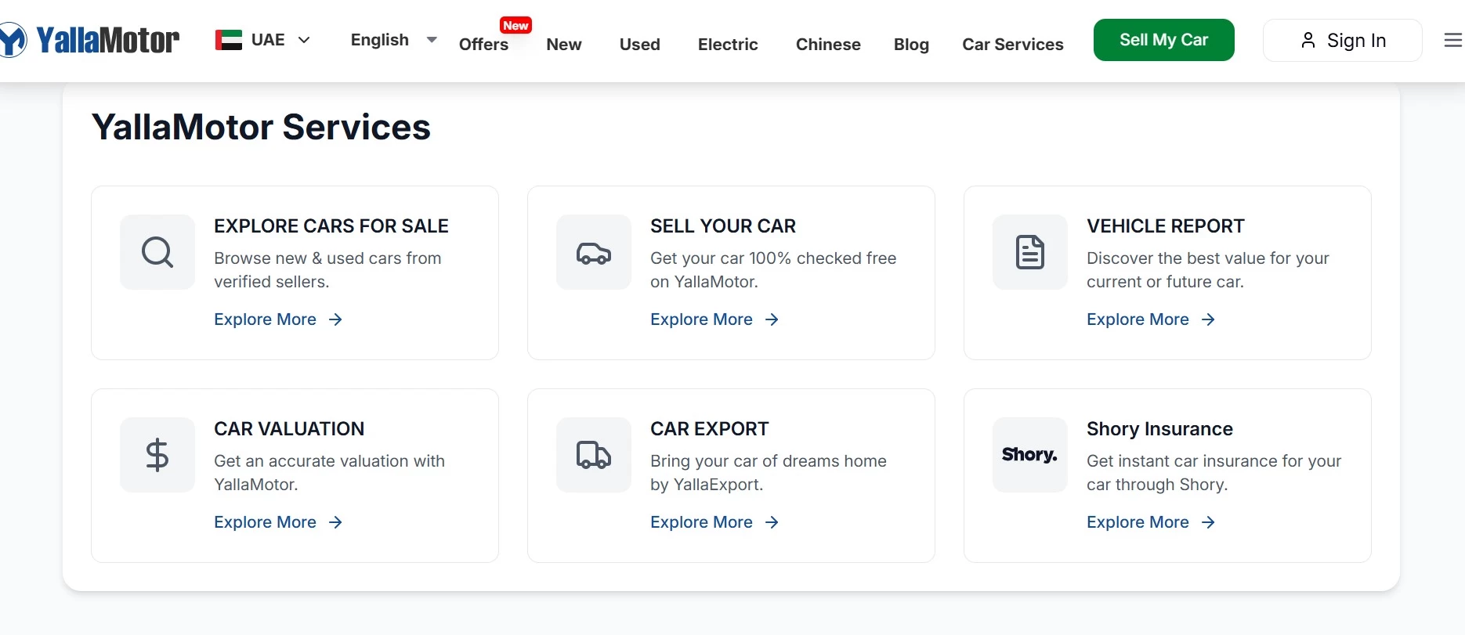Image resolution: width=1465 pixels, height=635 pixels.
Task: Click the magnifier icon in Explore Cars card
Action: click(157, 252)
